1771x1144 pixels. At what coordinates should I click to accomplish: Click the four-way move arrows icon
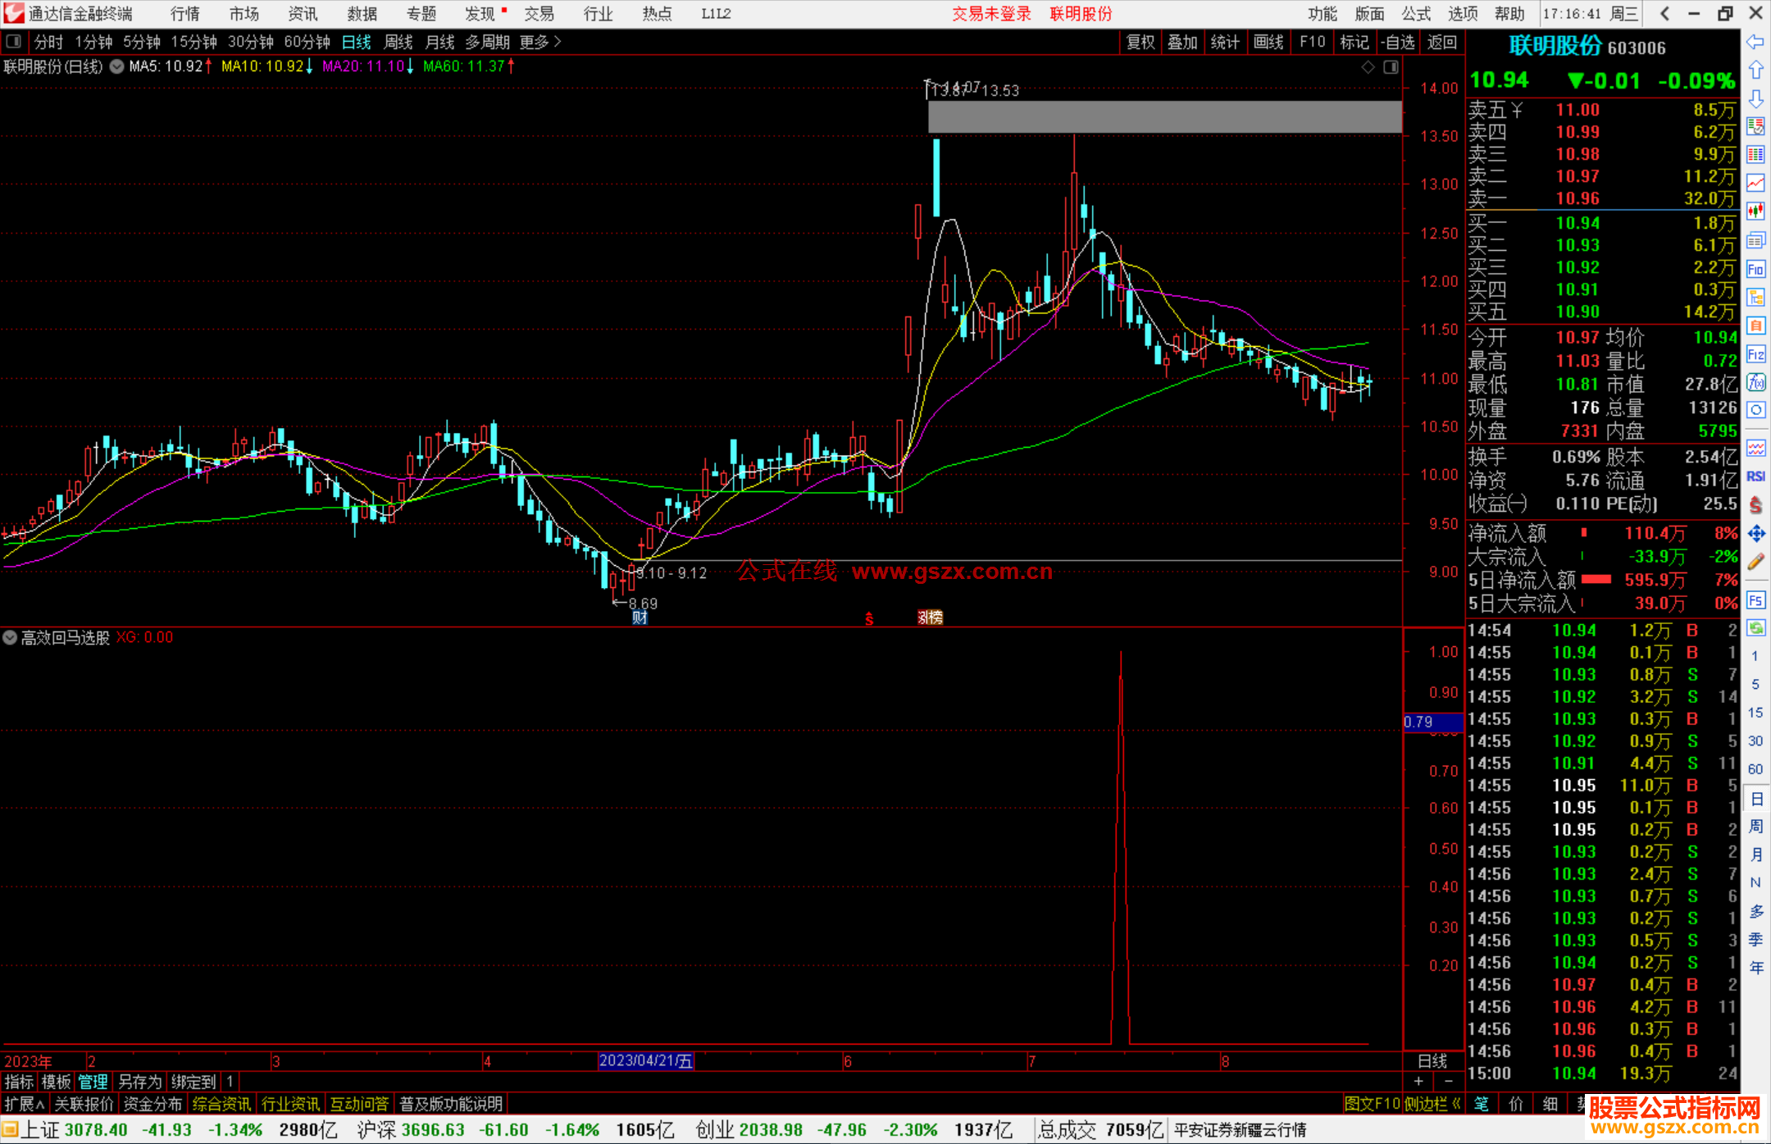point(1755,534)
